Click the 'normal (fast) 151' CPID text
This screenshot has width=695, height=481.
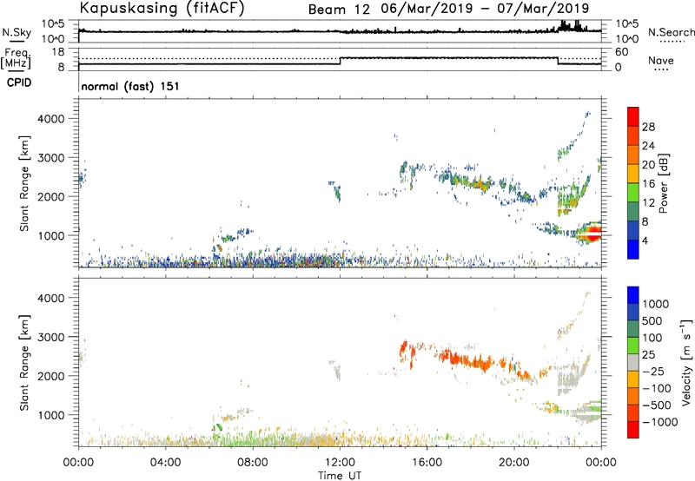pyautogui.click(x=130, y=86)
